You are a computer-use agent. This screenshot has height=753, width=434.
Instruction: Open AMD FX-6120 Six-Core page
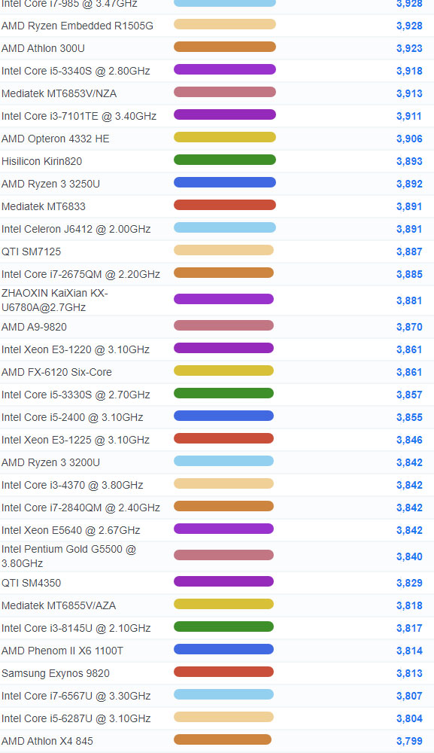[x=56, y=372]
